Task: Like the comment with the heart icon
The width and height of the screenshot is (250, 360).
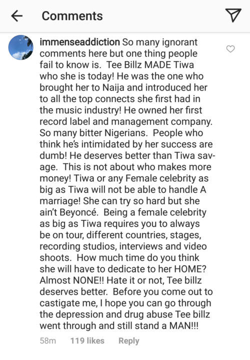Action: click(230, 48)
